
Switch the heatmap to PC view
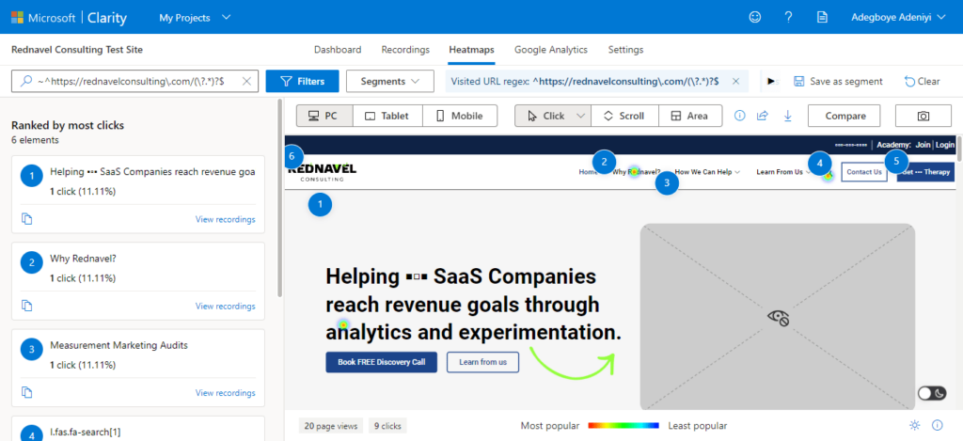pos(324,116)
